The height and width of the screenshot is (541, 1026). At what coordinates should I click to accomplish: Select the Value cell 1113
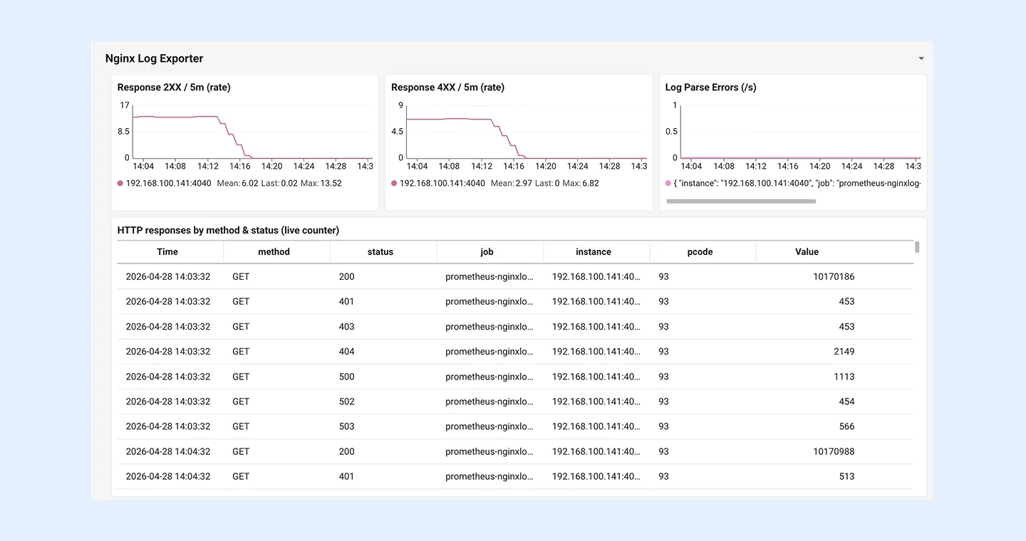pyautogui.click(x=844, y=377)
